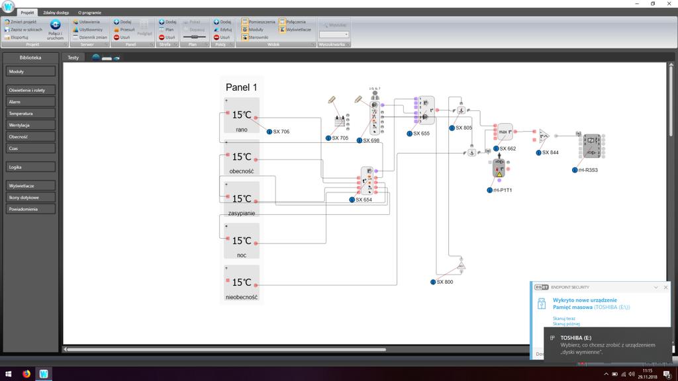Collapse the ESET notification with chevron
Viewport: 678px width, 381px height.
655,287
